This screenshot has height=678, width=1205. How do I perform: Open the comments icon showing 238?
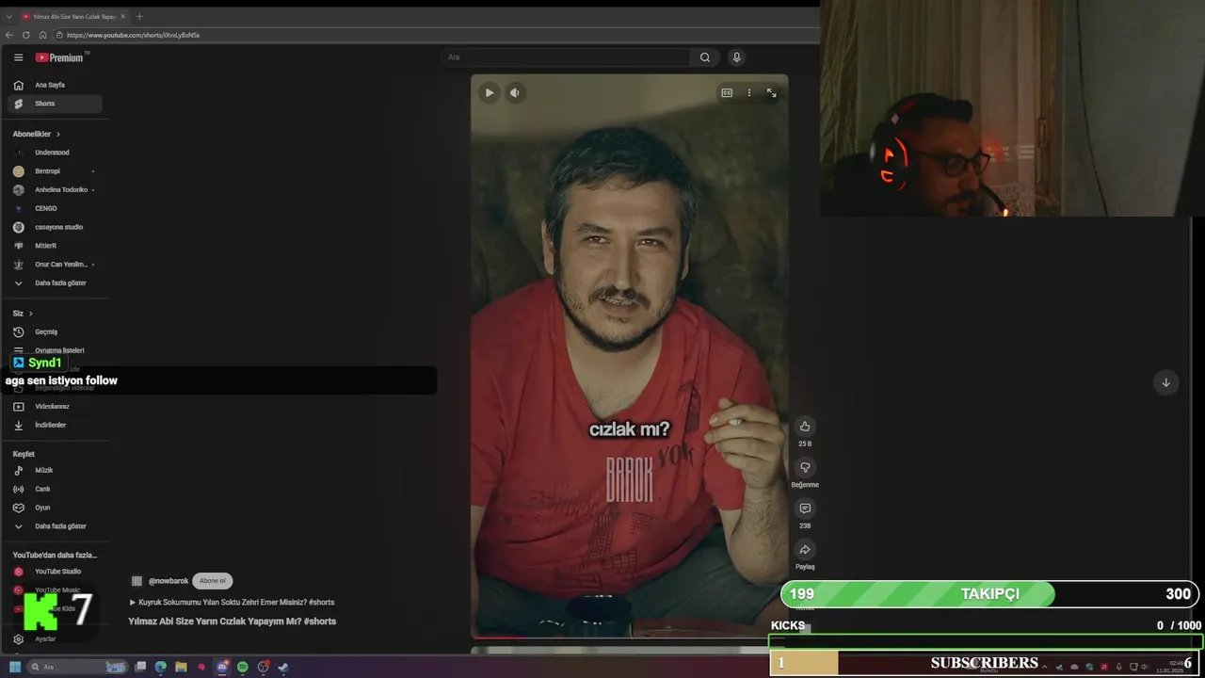[805, 509]
